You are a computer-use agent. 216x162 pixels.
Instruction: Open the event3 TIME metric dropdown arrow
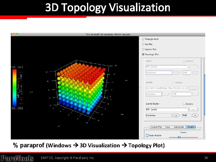[195, 115]
